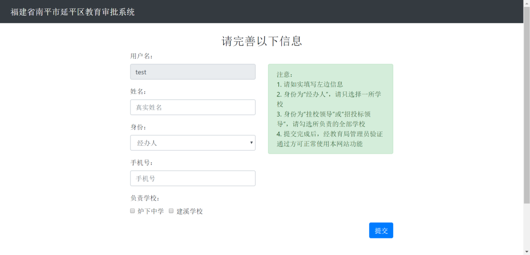530x255 pixels.
Task: Open the 身份 dropdown showing 经办人
Action: pos(193,143)
